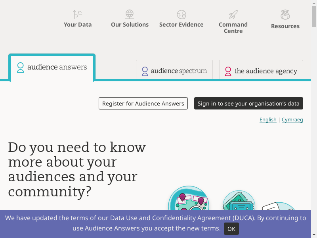
Task: Click the Sector Evidence world icon
Action: point(181,15)
